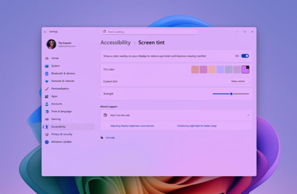The image size is (297, 194).
Task: Minimize the Settings window
Action: pyautogui.click(x=237, y=32)
